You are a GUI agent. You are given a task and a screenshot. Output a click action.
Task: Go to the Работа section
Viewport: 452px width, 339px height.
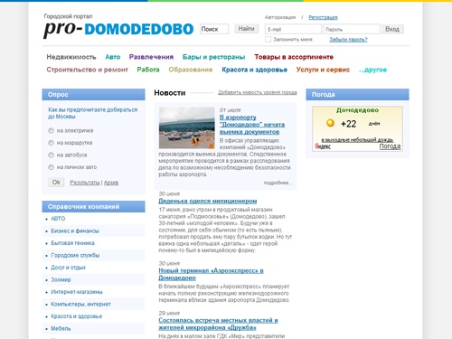[x=148, y=70]
